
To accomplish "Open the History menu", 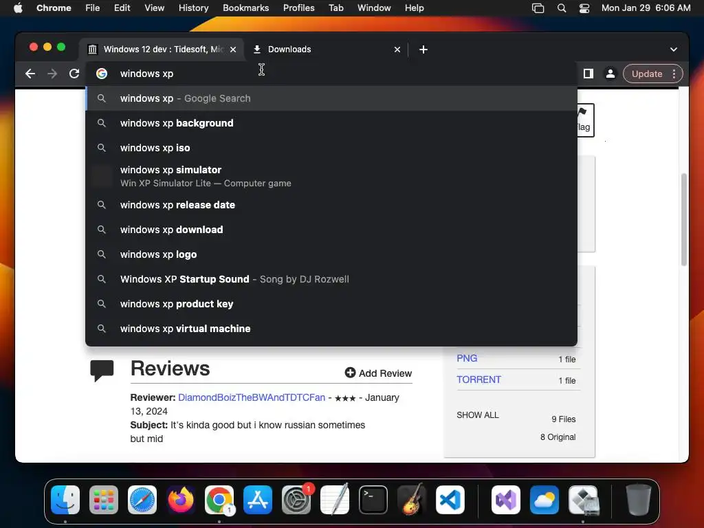I will pos(193,8).
